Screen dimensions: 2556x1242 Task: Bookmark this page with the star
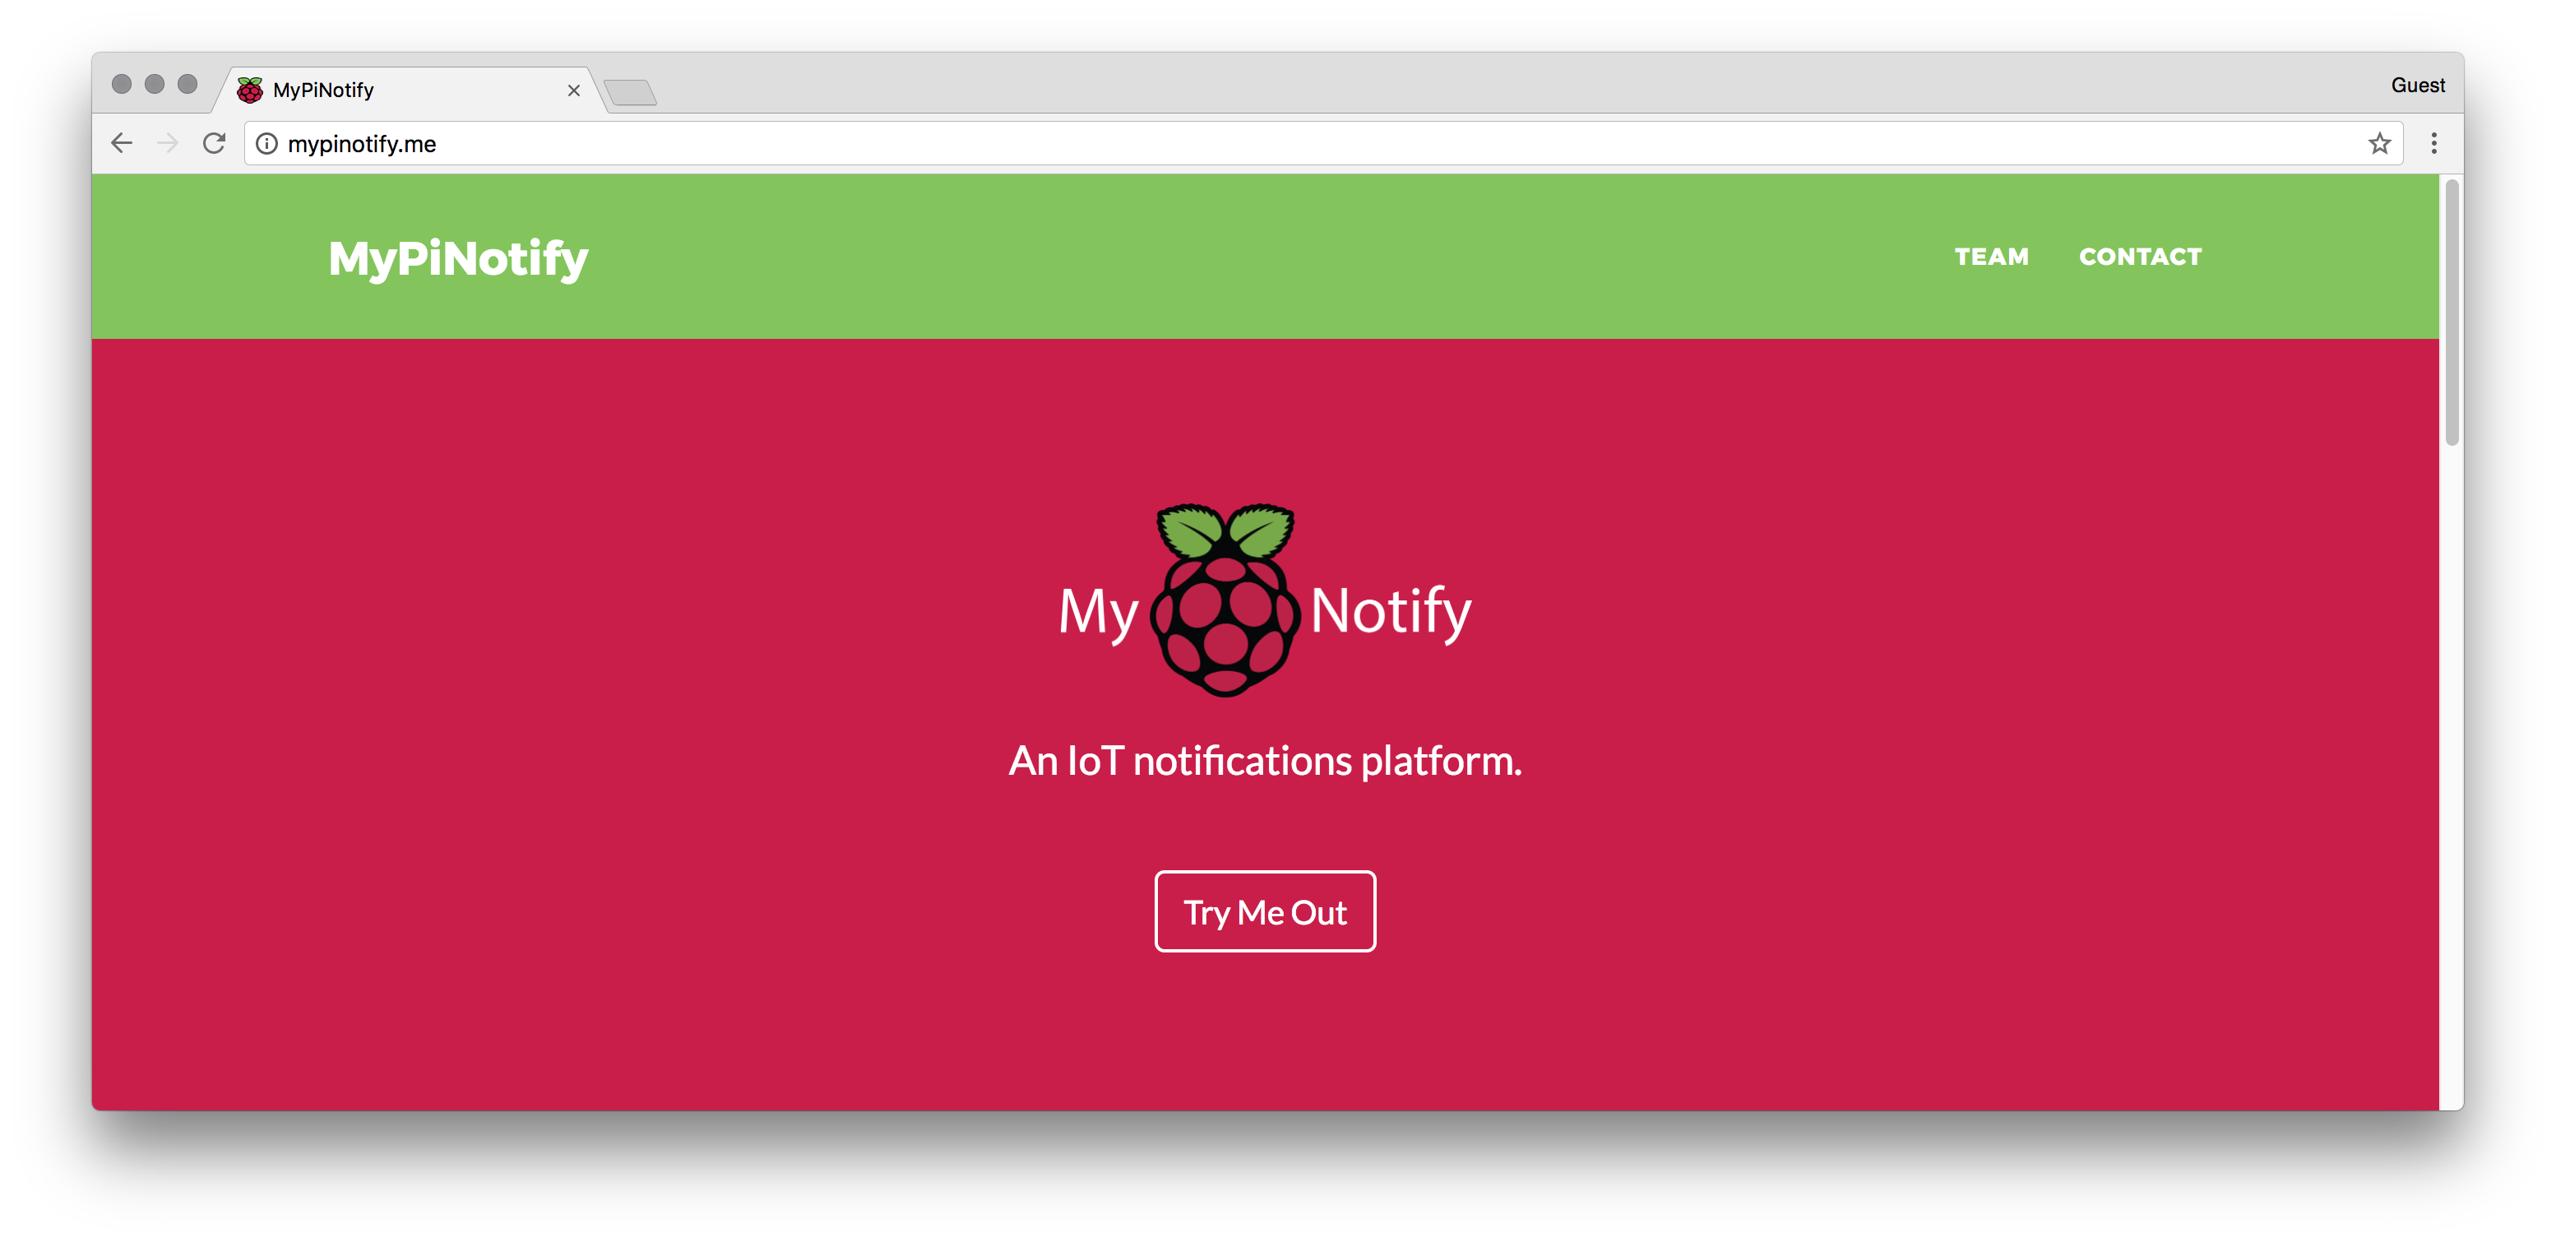2379,144
